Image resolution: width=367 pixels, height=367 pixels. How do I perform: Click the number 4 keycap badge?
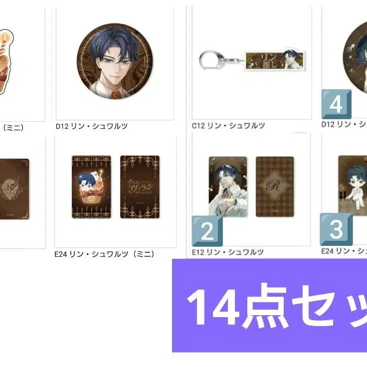tap(337, 104)
